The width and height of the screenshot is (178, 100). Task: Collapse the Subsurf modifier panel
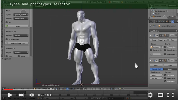151,61
